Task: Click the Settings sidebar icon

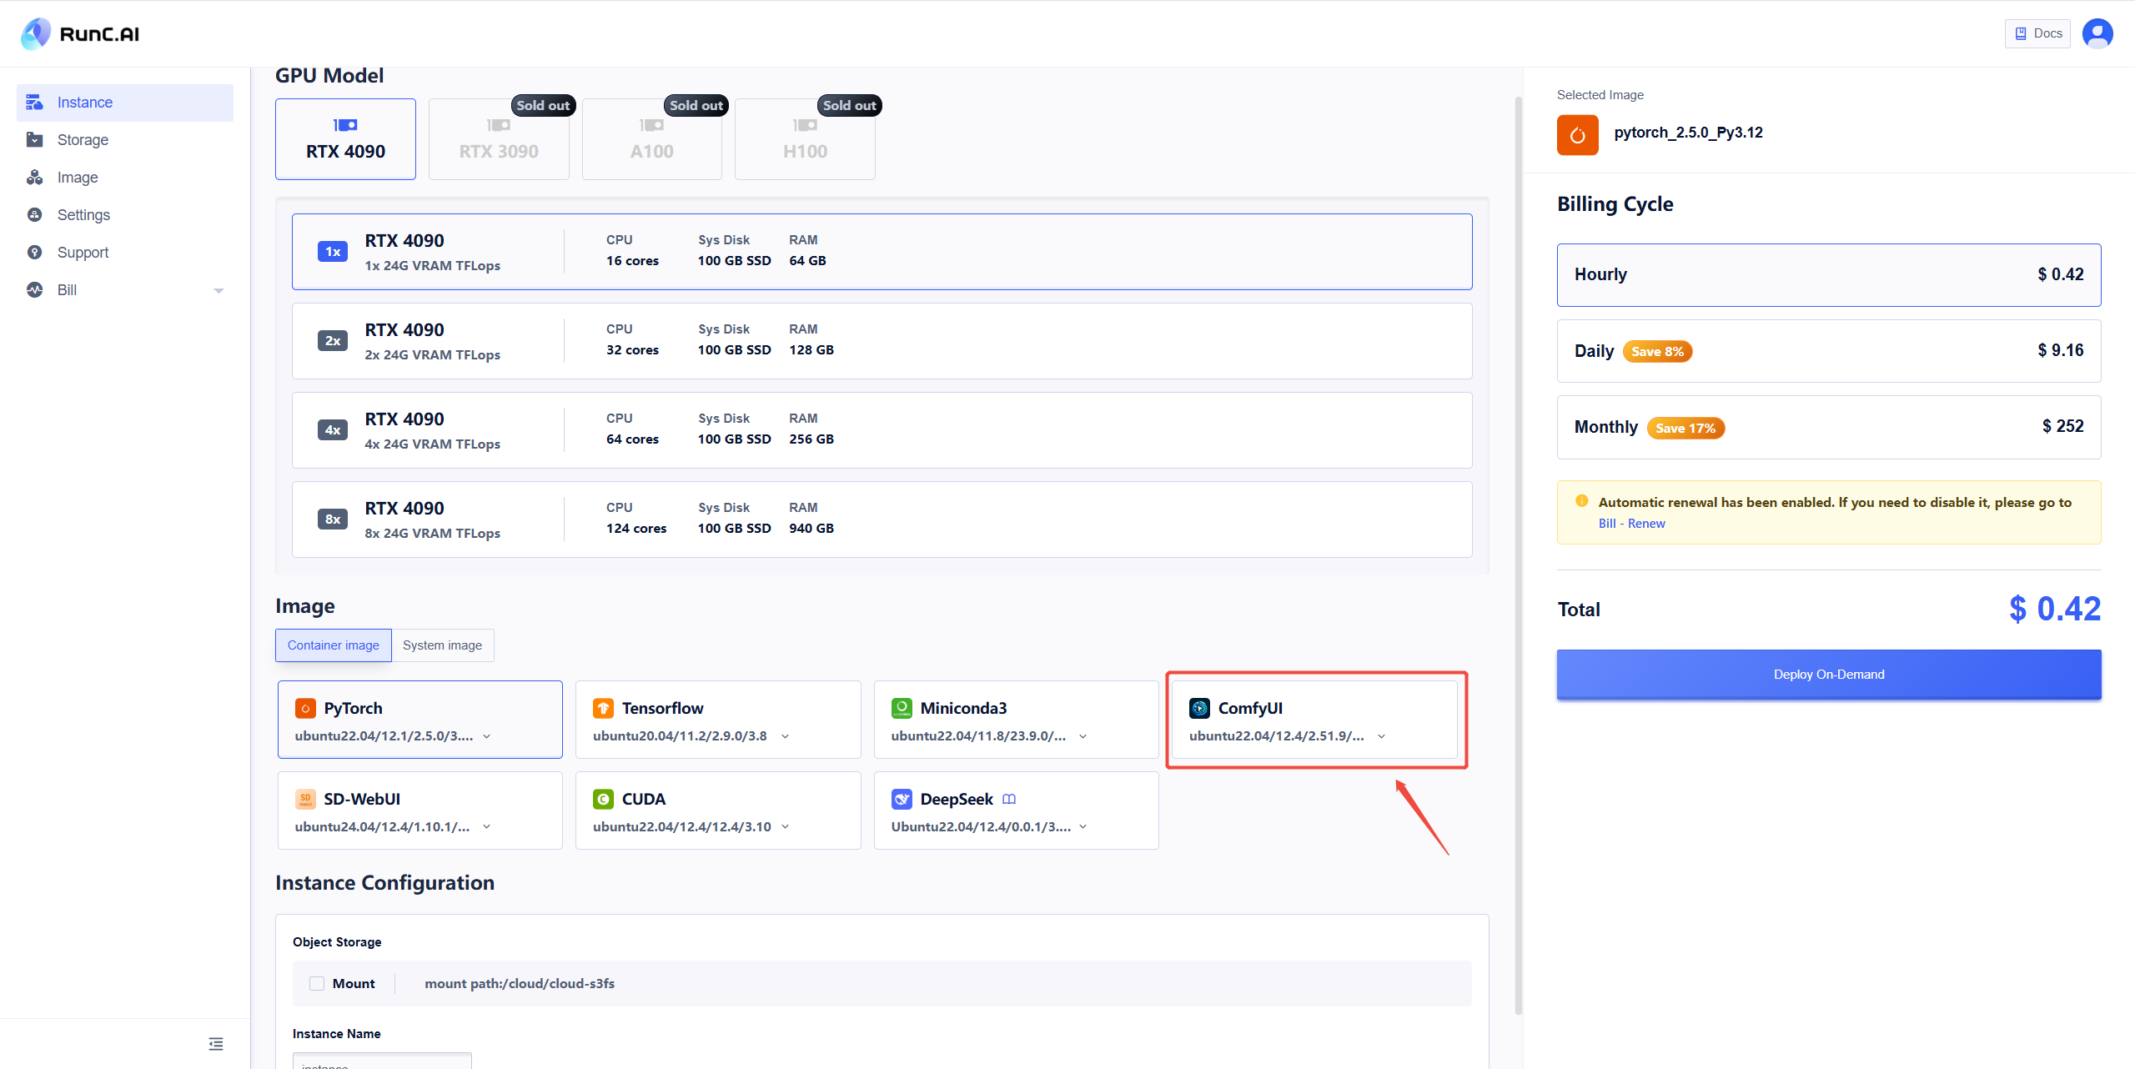Action: pyautogui.click(x=34, y=215)
